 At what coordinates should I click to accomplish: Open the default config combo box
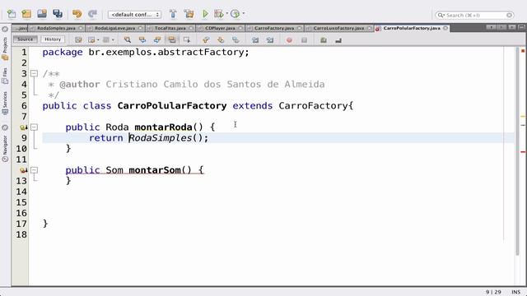click(134, 15)
